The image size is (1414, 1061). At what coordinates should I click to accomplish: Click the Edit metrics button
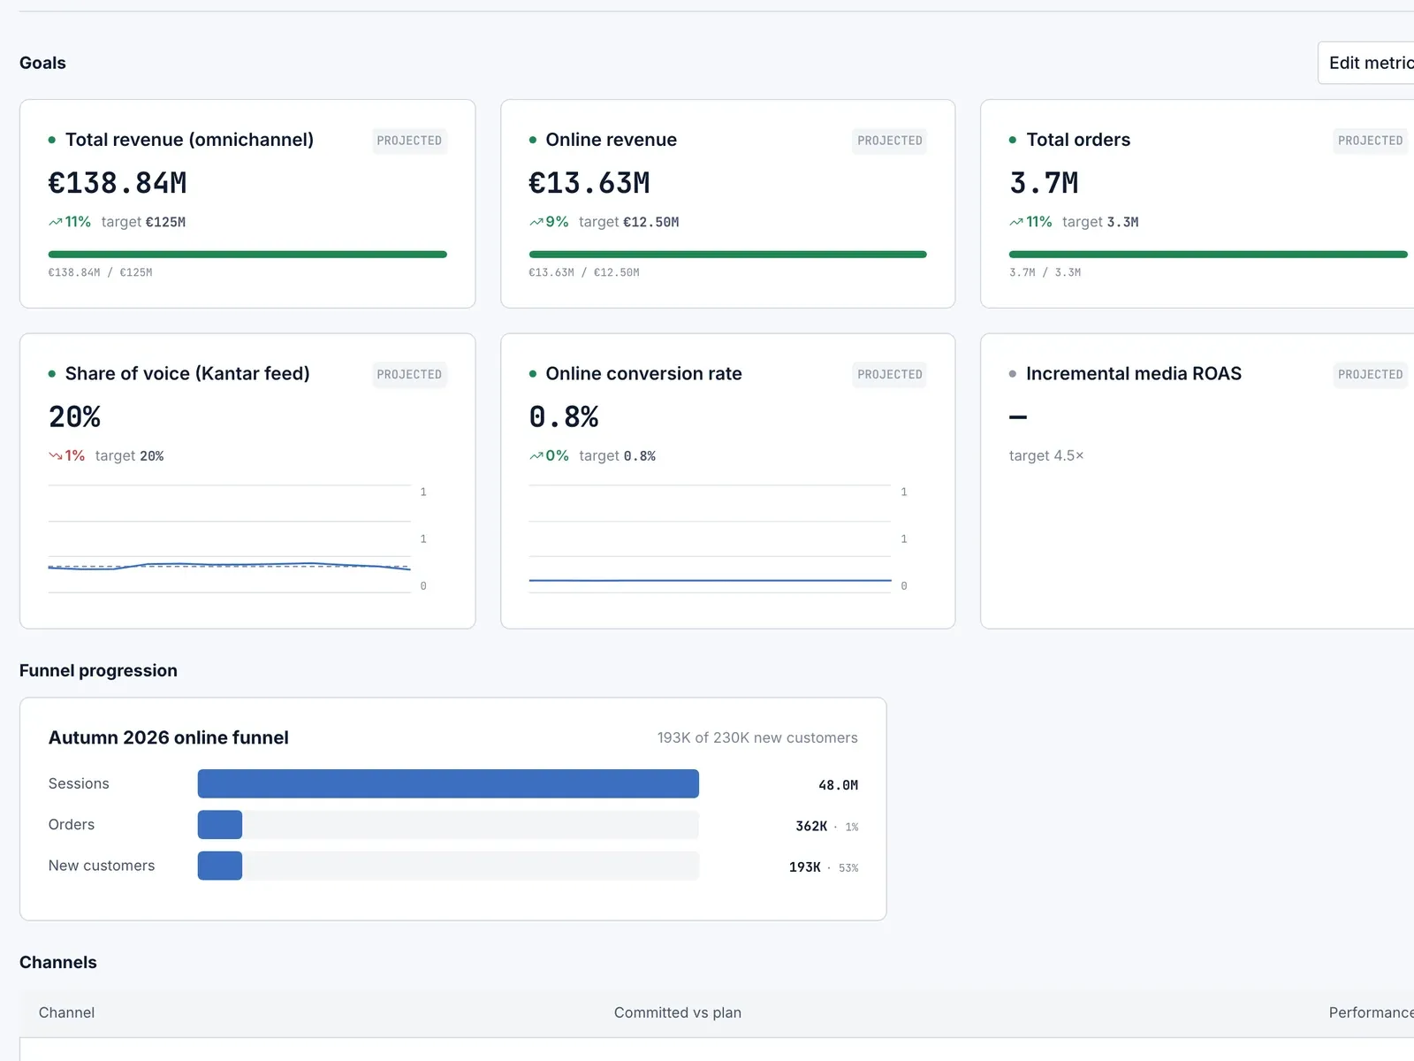pyautogui.click(x=1366, y=63)
